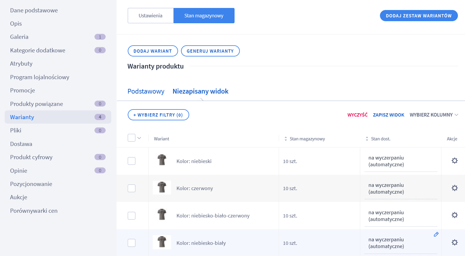This screenshot has height=256, width=465.
Task: Open bulk selection chevron beside header checkbox
Action: 139,138
